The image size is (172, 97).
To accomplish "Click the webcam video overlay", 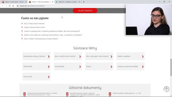I will pos(149,20).
